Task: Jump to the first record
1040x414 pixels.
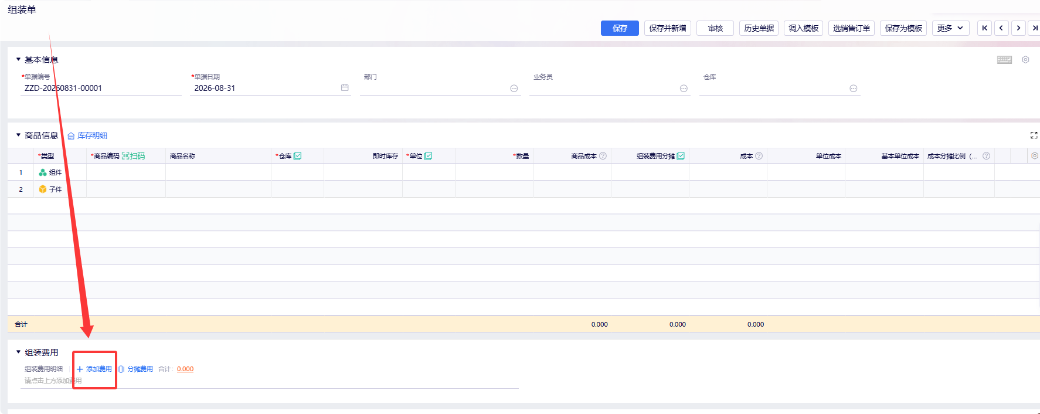Action: (984, 28)
